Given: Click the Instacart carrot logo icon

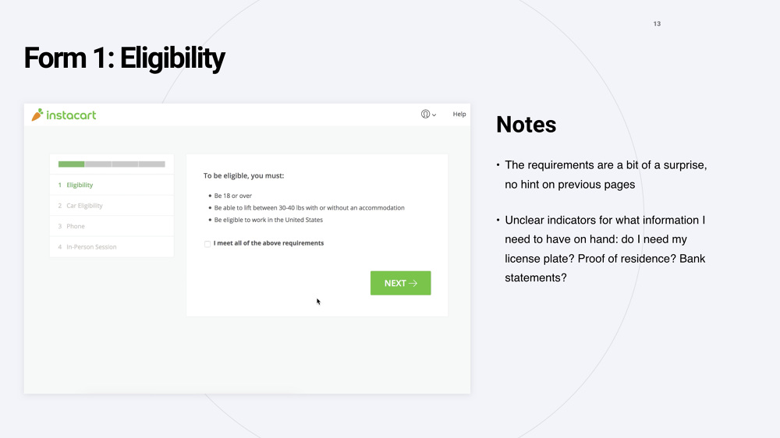Looking at the screenshot, I should tap(37, 115).
